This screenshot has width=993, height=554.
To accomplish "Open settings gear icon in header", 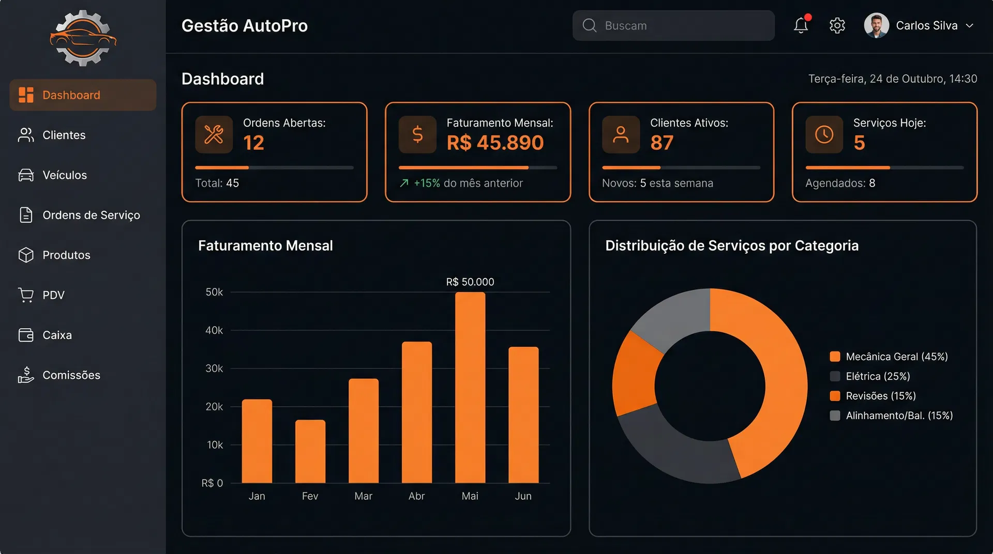I will (837, 25).
